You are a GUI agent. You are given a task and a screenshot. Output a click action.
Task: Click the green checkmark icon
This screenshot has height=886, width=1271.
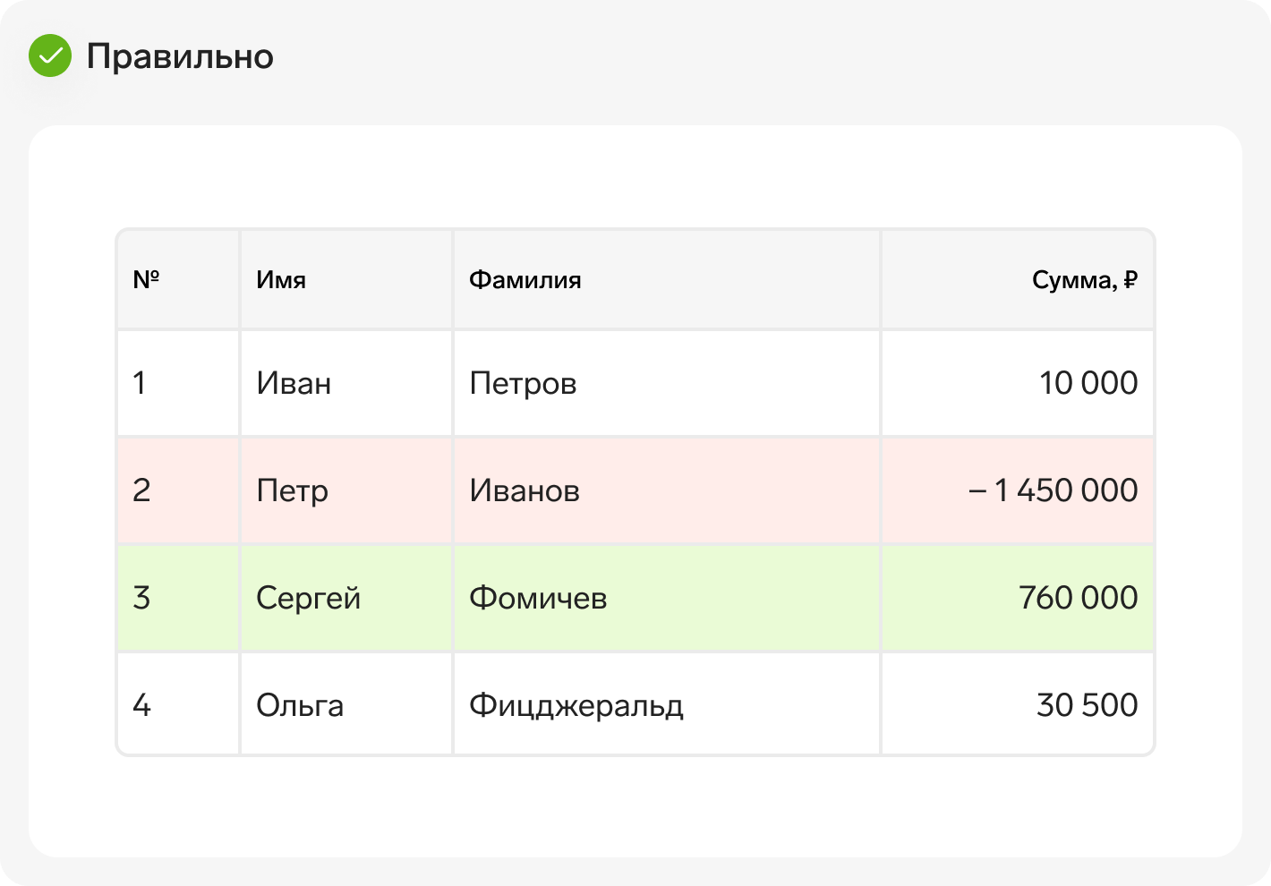(50, 55)
